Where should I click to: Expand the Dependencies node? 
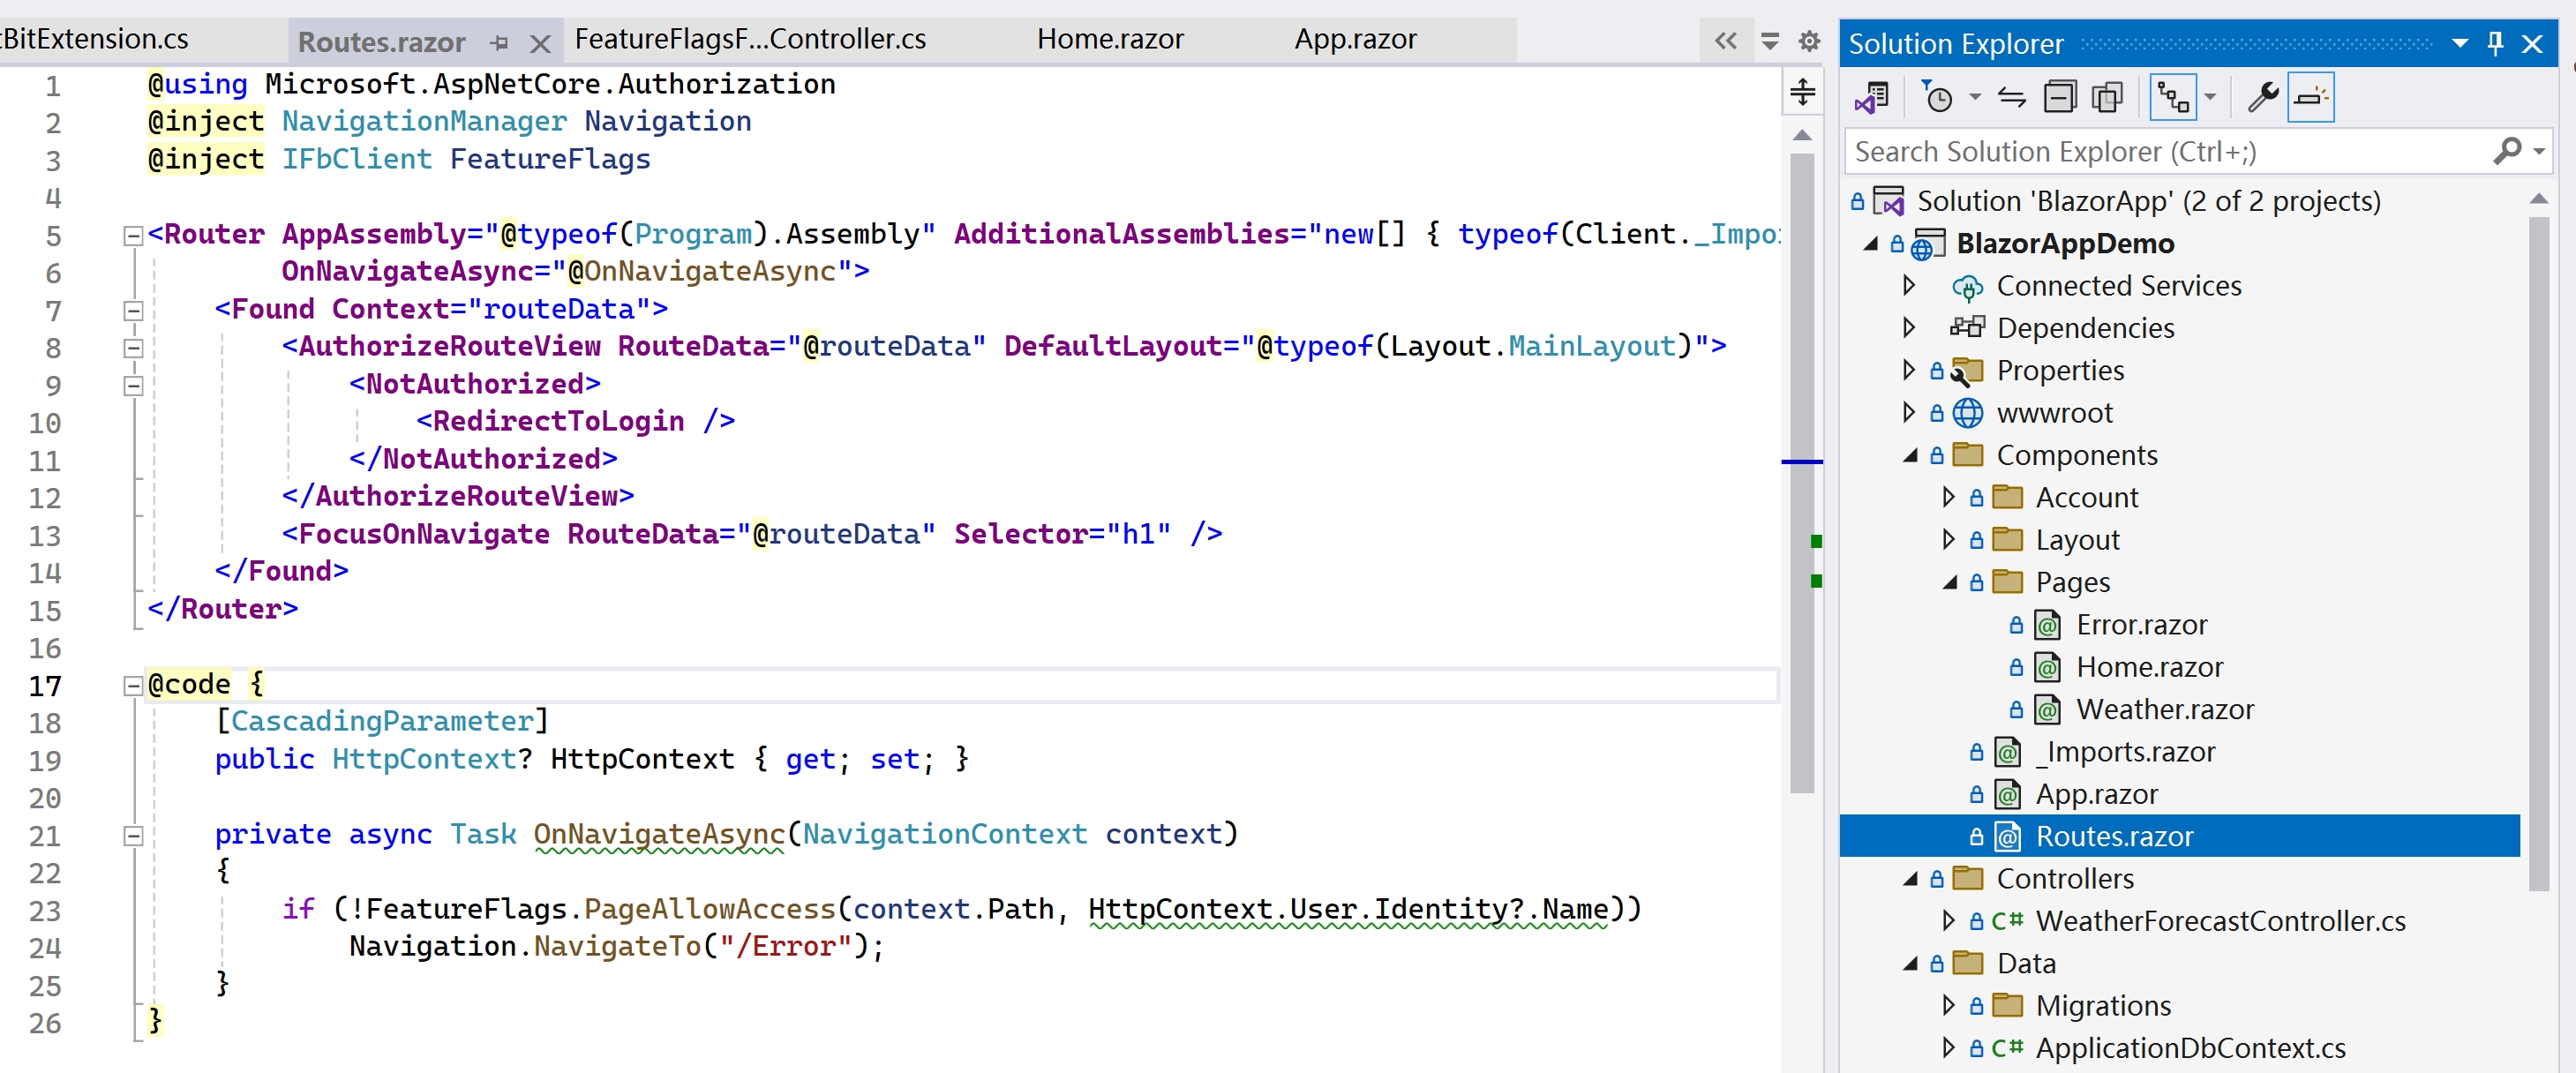[x=1908, y=328]
